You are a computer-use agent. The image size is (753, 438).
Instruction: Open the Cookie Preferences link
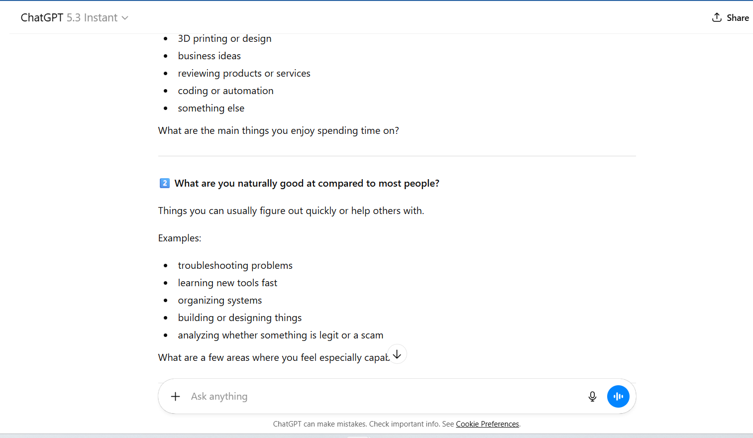(x=487, y=424)
